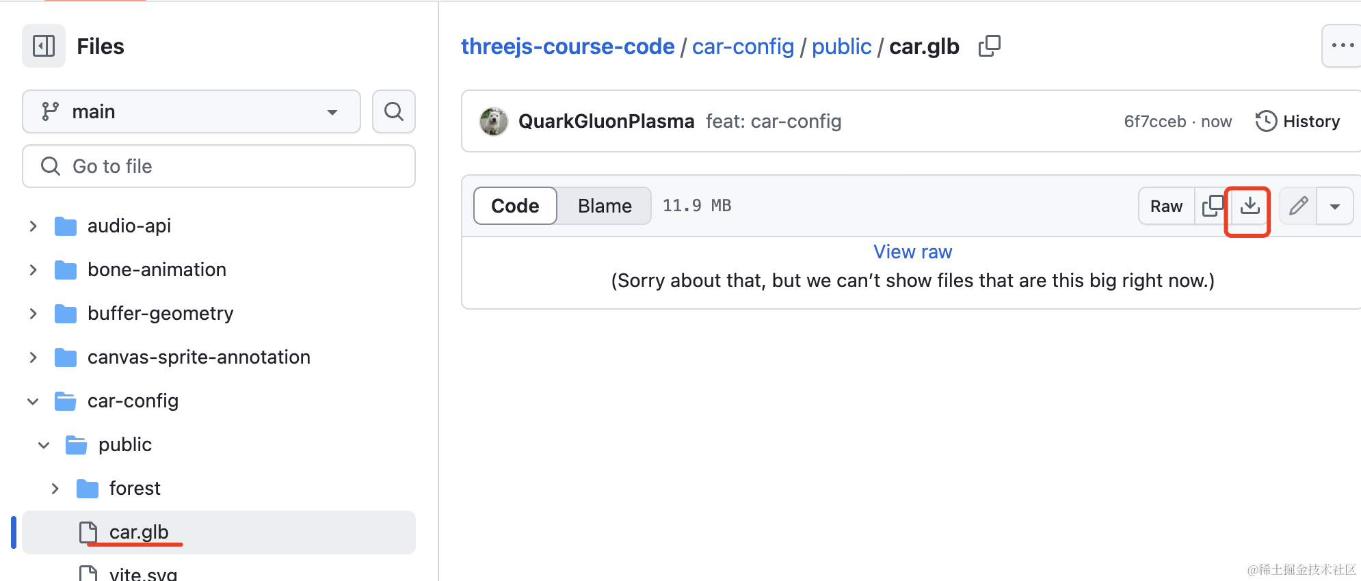Focus the Go to file input
The image size is (1361, 581).
pyautogui.click(x=219, y=166)
